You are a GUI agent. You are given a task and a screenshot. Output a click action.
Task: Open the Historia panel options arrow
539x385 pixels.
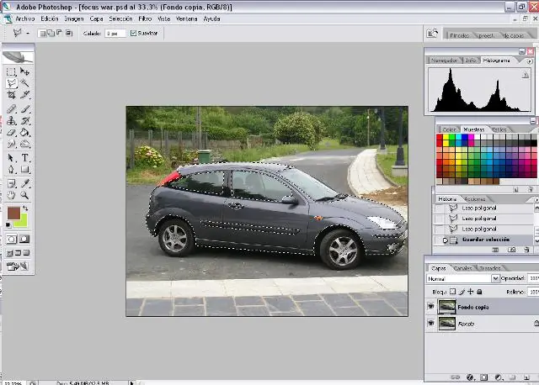click(536, 199)
